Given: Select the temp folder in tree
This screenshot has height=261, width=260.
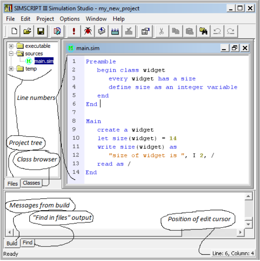Looking at the screenshot, I should 31,69.
